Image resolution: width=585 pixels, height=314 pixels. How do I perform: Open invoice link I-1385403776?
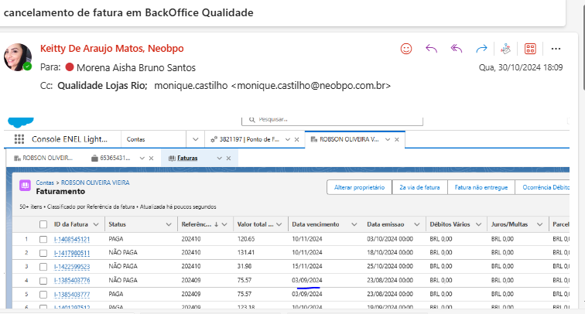pyautogui.click(x=72, y=281)
